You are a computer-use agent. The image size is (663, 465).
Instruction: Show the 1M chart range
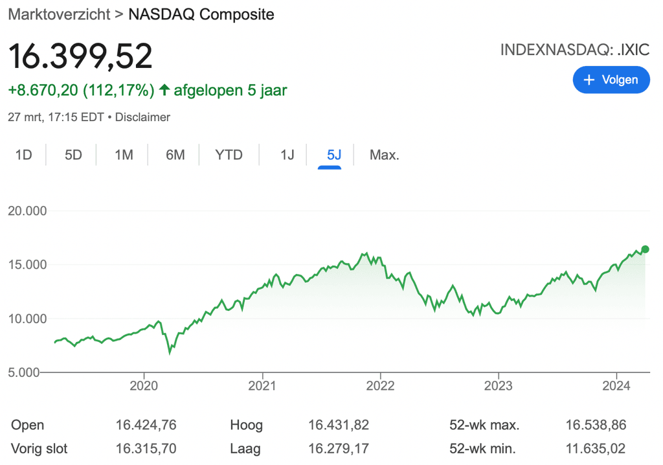pyautogui.click(x=124, y=155)
